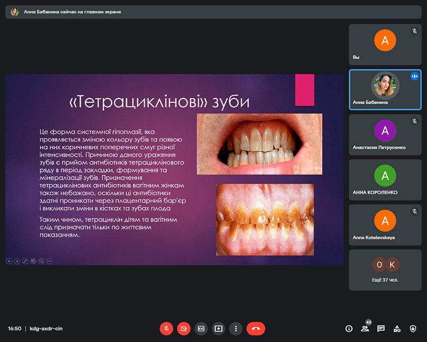
Task: Show the participants list with 43 people
Action: 365,329
